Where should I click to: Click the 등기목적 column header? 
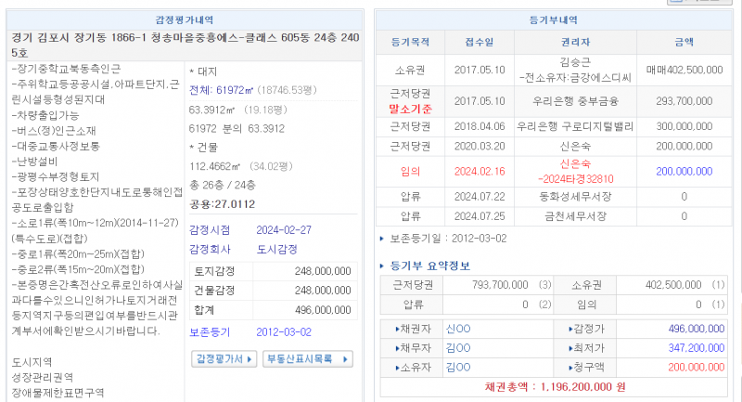[406, 43]
